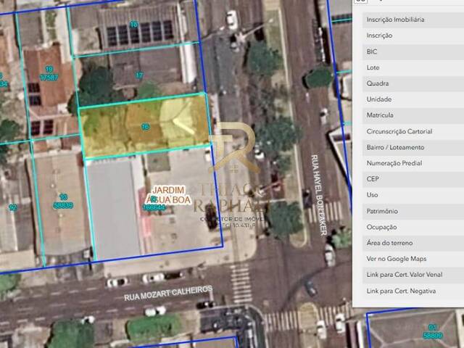Screen dimensions: 464x348
Task: Click the Rua Mozart Calheiros street label
Action: [x=168, y=293]
